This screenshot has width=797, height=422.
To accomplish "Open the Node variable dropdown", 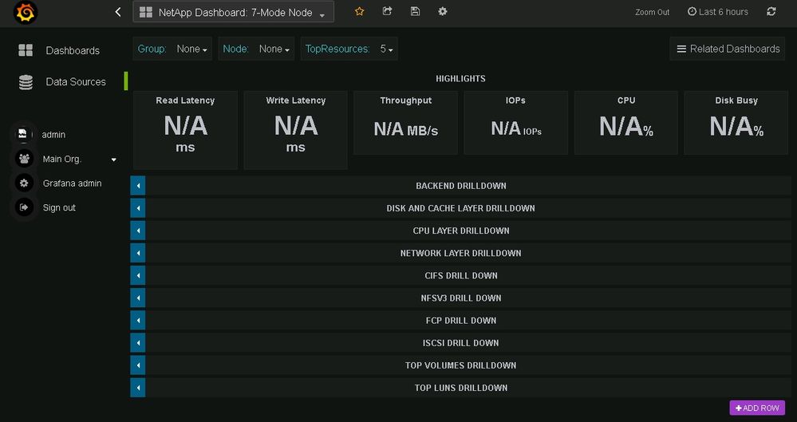I will click(274, 49).
